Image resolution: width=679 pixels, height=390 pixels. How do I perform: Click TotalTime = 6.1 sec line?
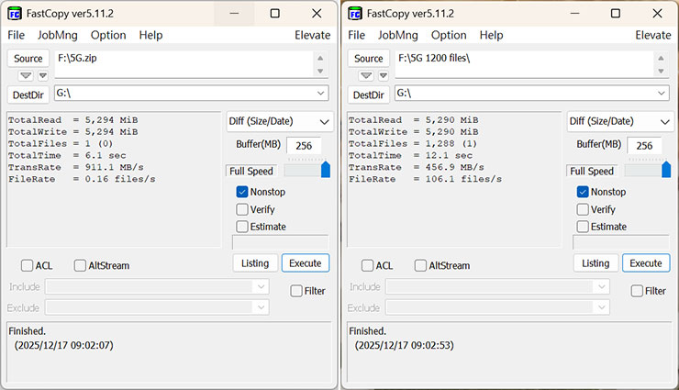pyautogui.click(x=67, y=155)
